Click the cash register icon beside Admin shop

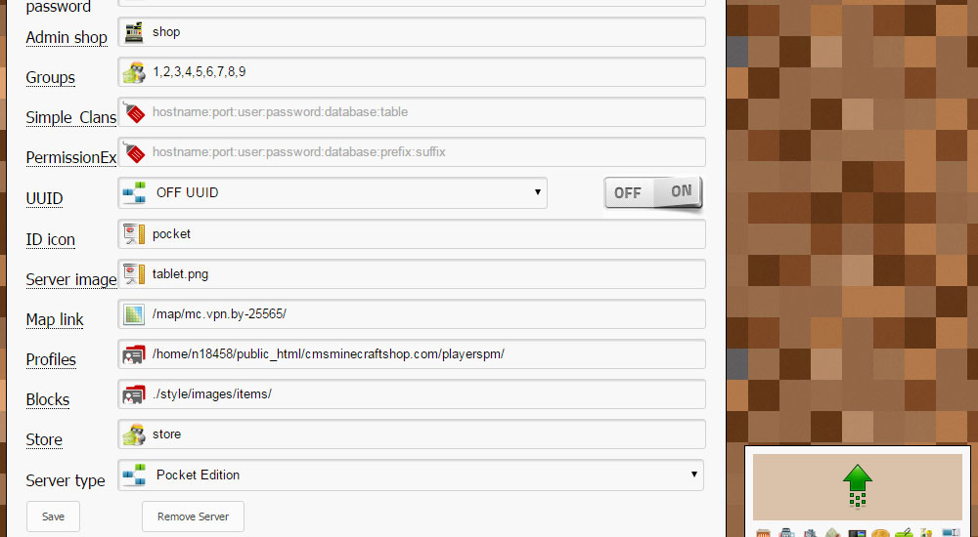[133, 32]
